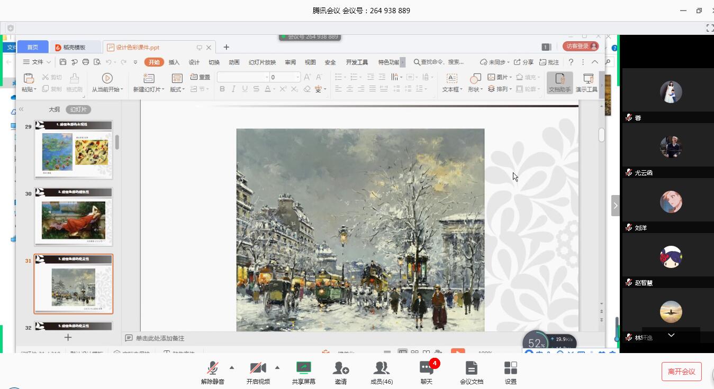
Task: Click the decrease font size icon
Action: point(319,77)
